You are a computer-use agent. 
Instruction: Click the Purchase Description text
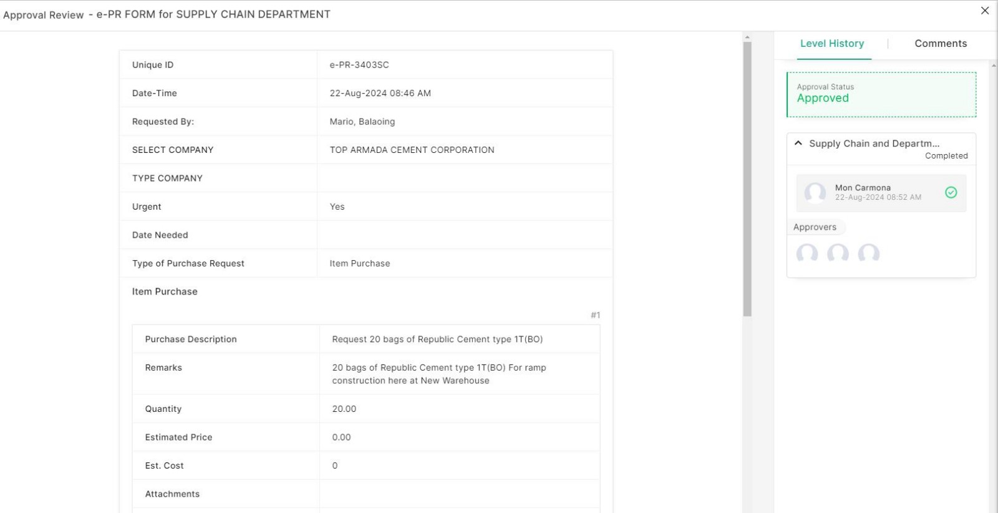click(x=437, y=340)
